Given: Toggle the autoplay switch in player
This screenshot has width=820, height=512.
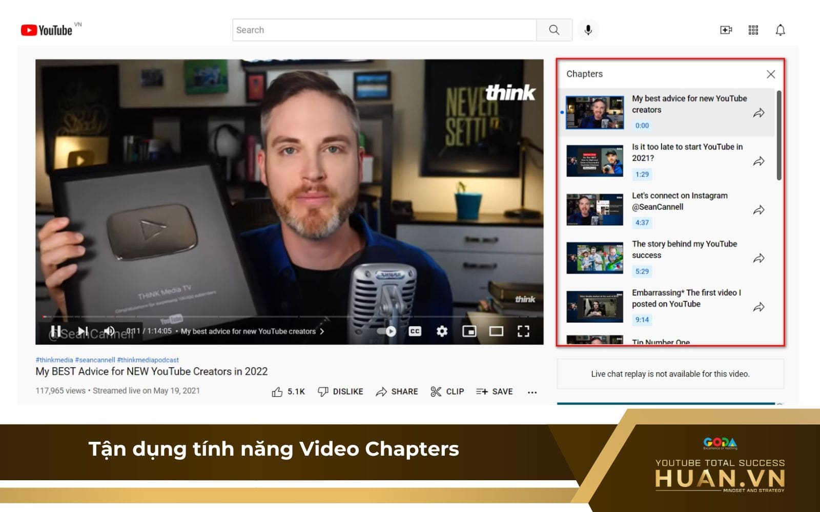Looking at the screenshot, I should (x=387, y=331).
